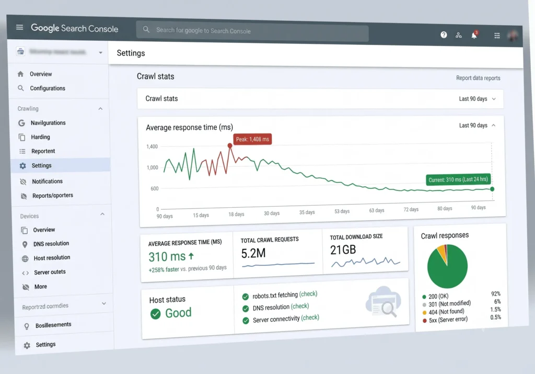Viewport: 535px width, 374px height.
Task: Click the Reports/oporters icon
Action: (x=24, y=196)
